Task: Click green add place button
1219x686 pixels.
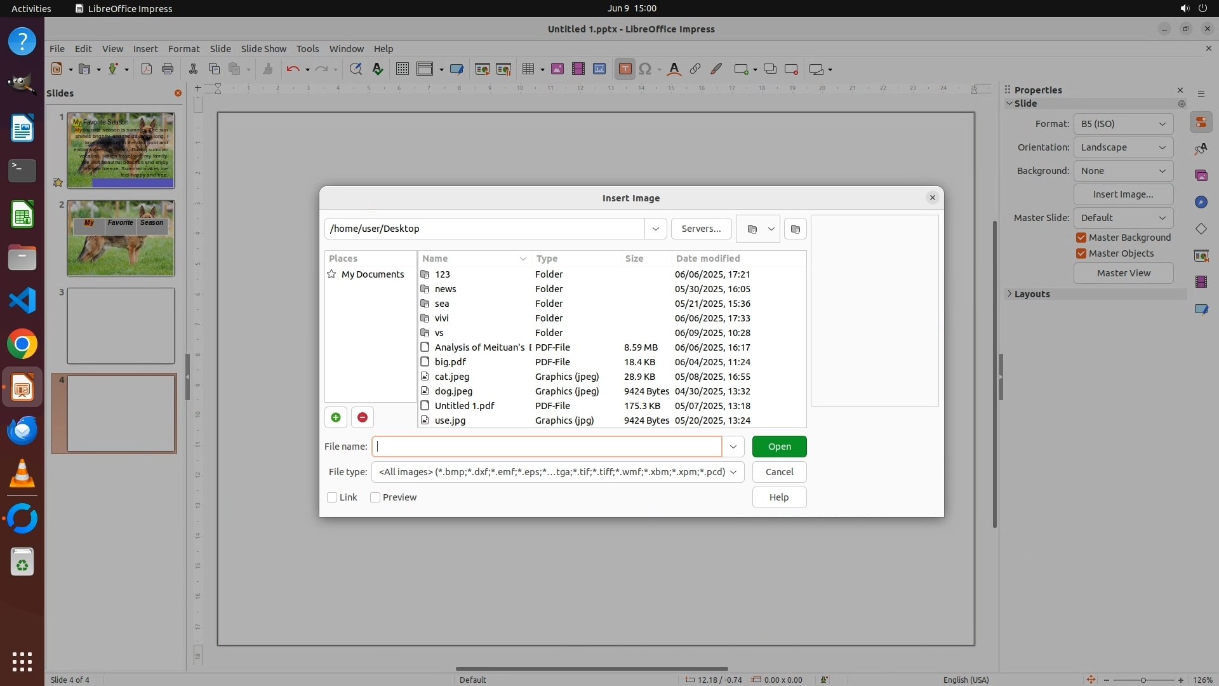Action: (x=336, y=417)
